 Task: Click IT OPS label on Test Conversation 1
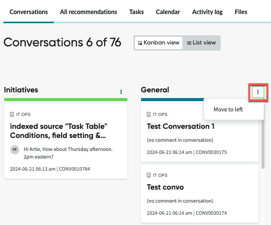coord(160,114)
